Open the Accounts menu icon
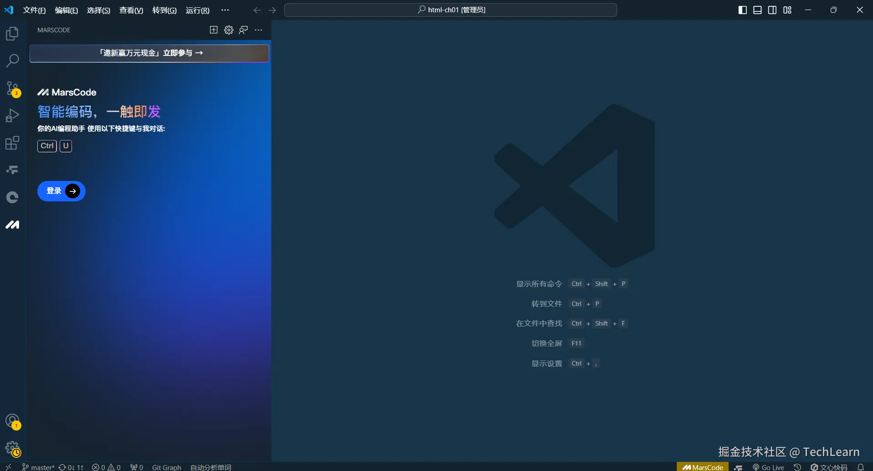873x471 pixels. pos(12,421)
